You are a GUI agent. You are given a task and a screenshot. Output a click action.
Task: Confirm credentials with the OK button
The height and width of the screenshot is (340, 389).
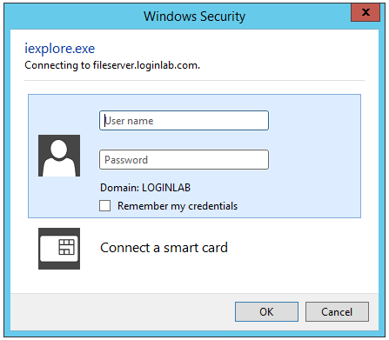(x=266, y=312)
